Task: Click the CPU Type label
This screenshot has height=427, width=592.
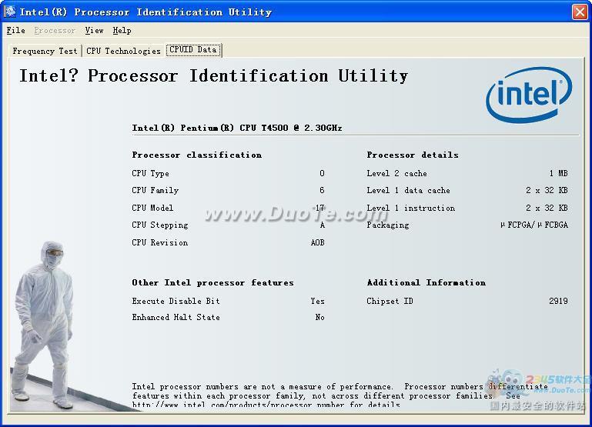Action: pyautogui.click(x=151, y=173)
